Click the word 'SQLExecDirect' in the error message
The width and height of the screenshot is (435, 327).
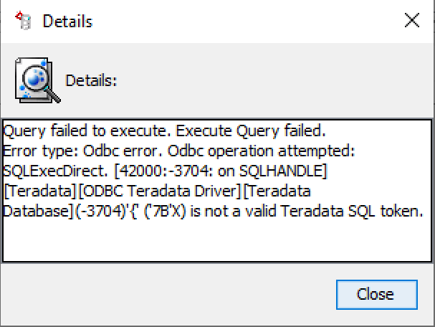55,171
